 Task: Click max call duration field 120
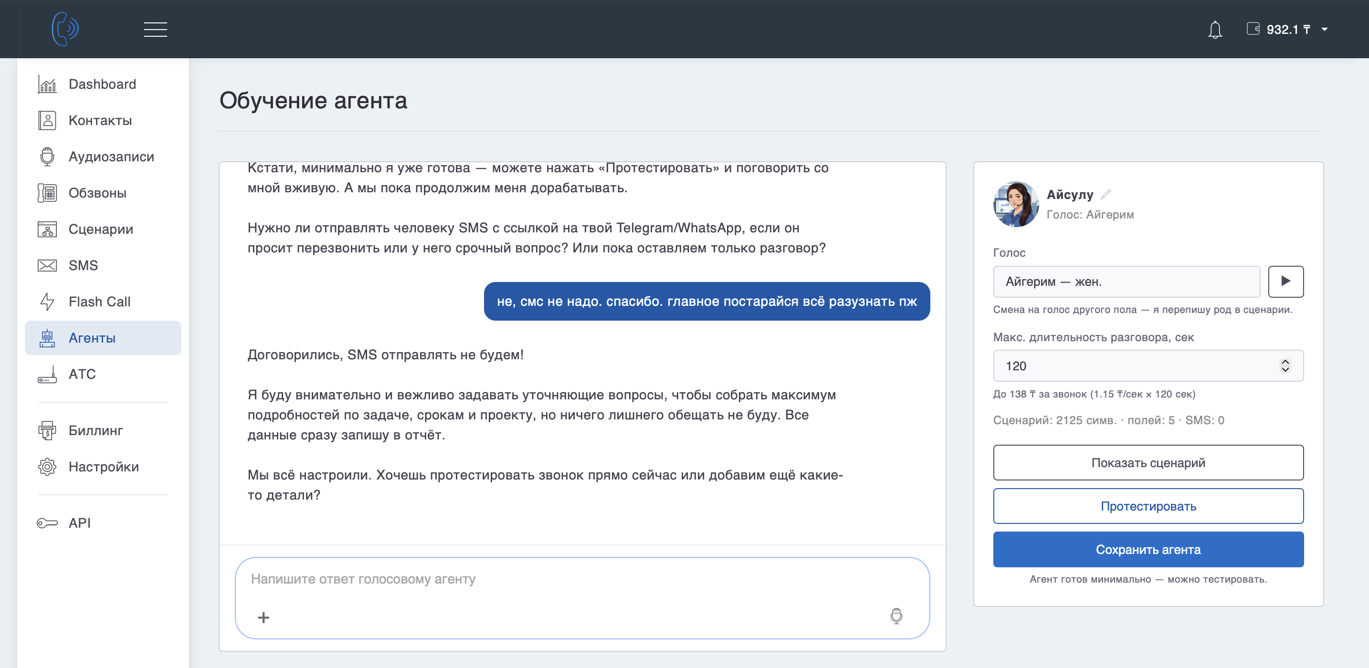point(1148,365)
